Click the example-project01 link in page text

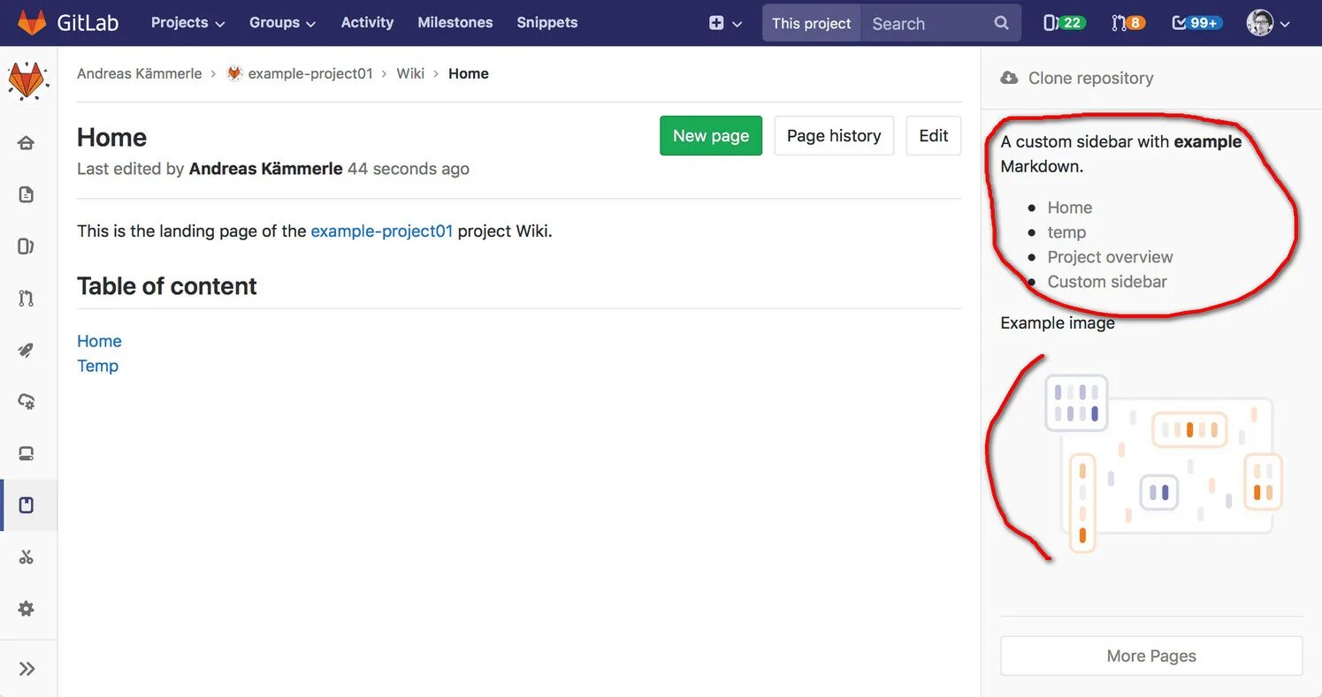[x=382, y=231]
